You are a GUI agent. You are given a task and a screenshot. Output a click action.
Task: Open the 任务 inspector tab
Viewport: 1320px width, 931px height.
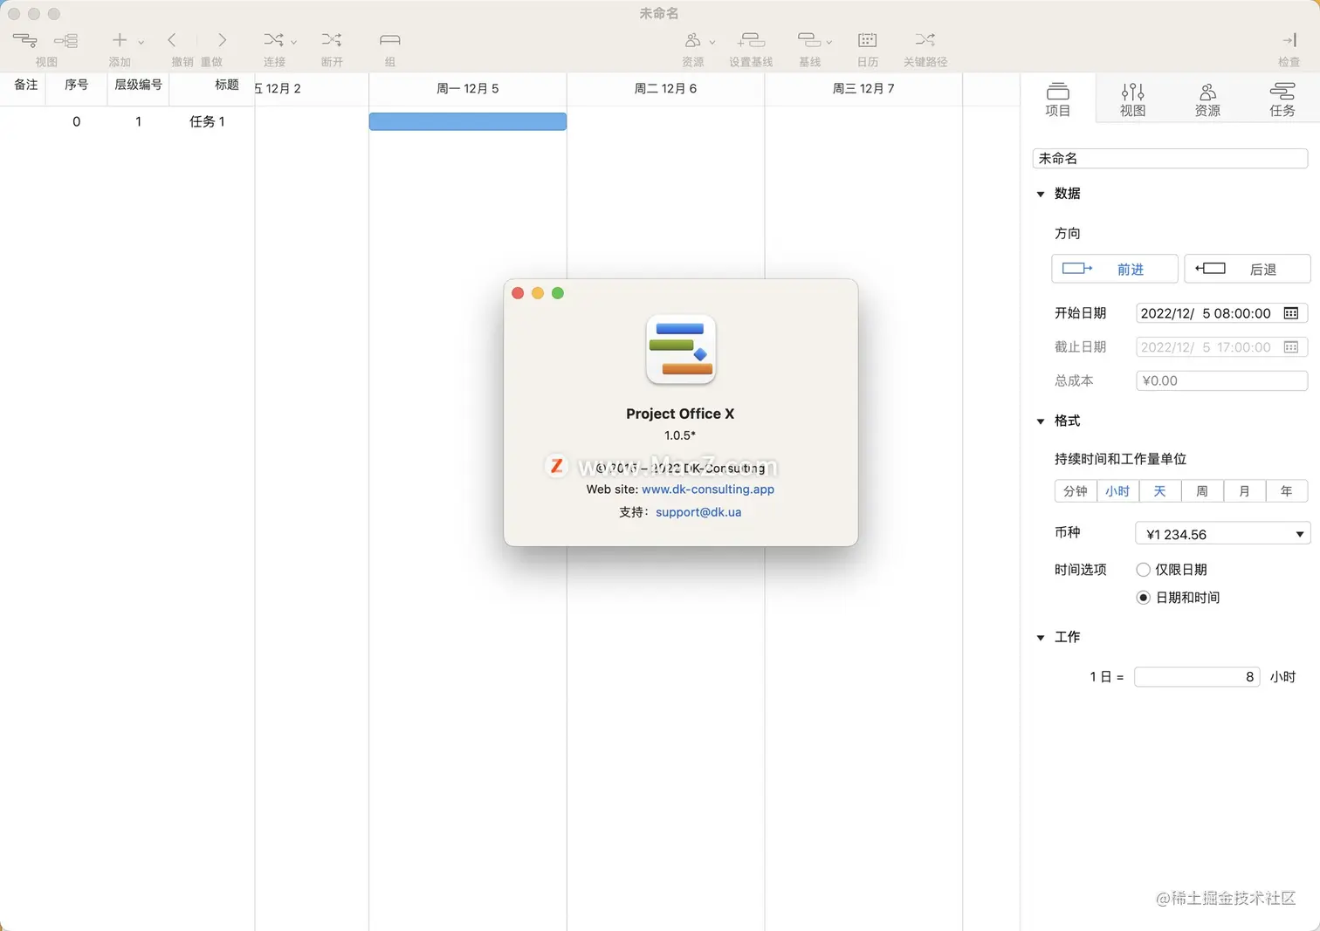coord(1282,99)
